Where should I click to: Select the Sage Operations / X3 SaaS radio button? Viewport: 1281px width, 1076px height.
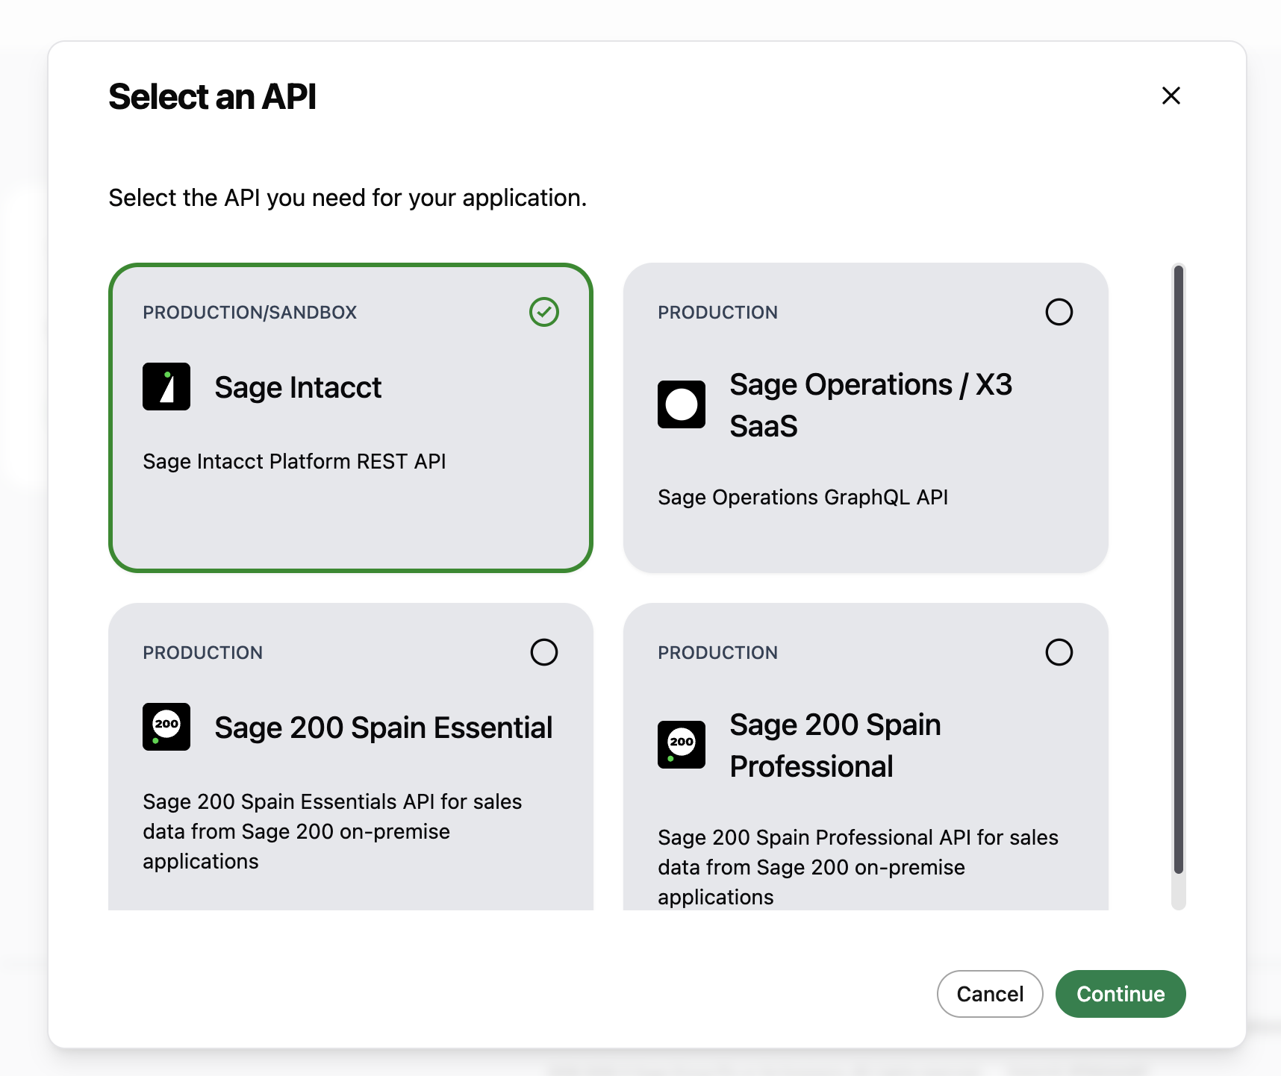tap(1059, 312)
